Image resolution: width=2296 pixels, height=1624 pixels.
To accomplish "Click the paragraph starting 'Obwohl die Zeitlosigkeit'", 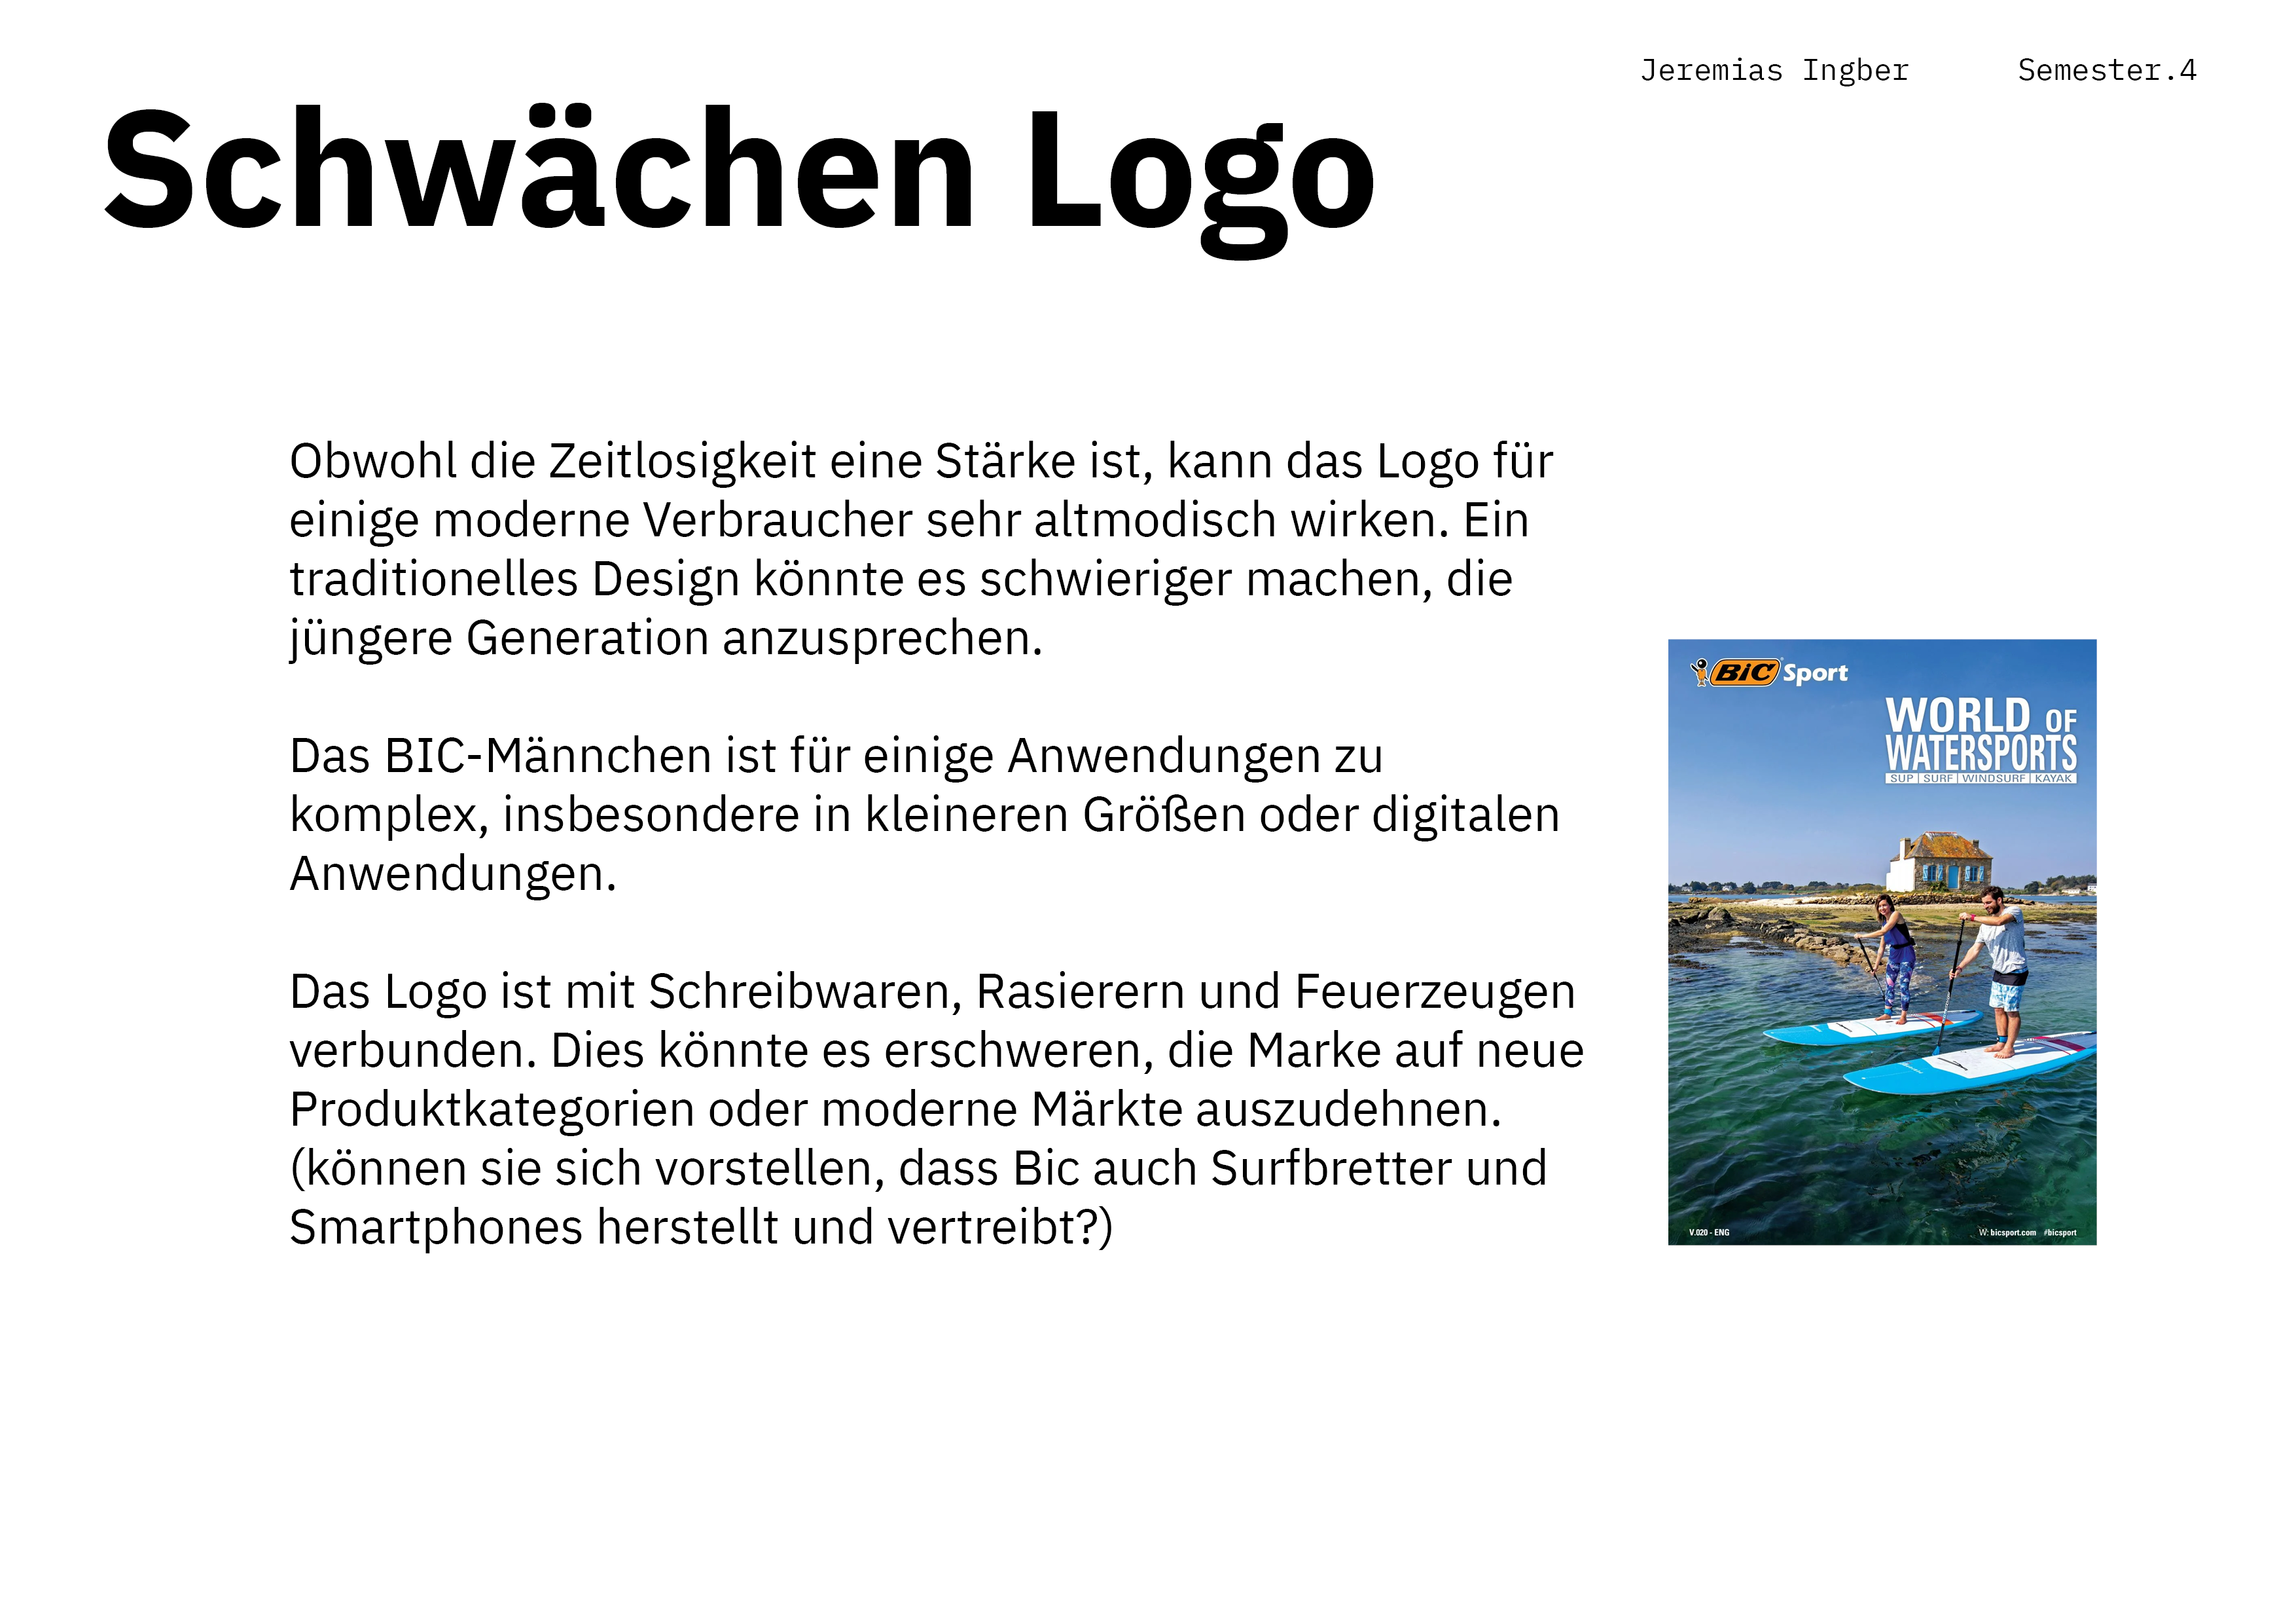I will [x=920, y=549].
